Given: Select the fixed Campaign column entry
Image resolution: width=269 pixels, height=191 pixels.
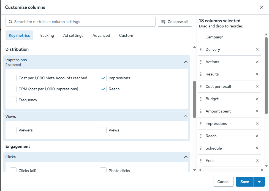Looking at the screenshot, I should pos(229,37).
